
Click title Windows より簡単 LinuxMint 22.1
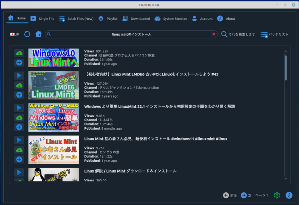(160, 106)
